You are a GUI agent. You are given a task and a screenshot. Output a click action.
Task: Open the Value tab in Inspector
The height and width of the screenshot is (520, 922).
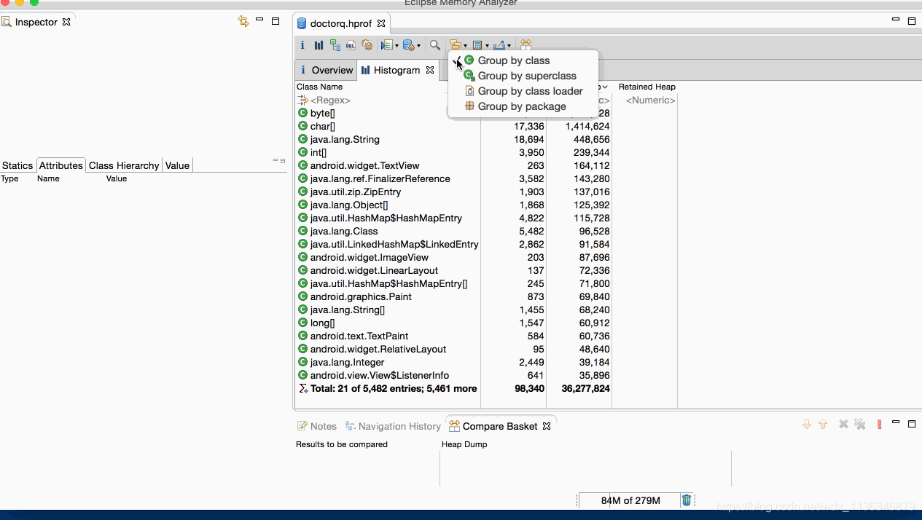pos(177,165)
